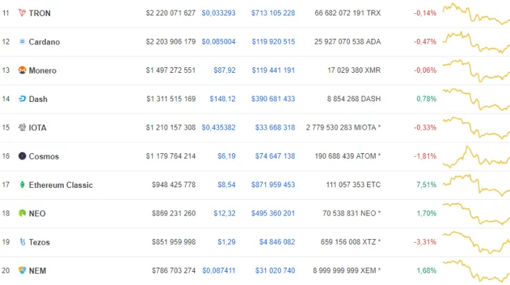This screenshot has width=510, height=285.
Task: Open the Cardano name link
Action: (x=44, y=42)
